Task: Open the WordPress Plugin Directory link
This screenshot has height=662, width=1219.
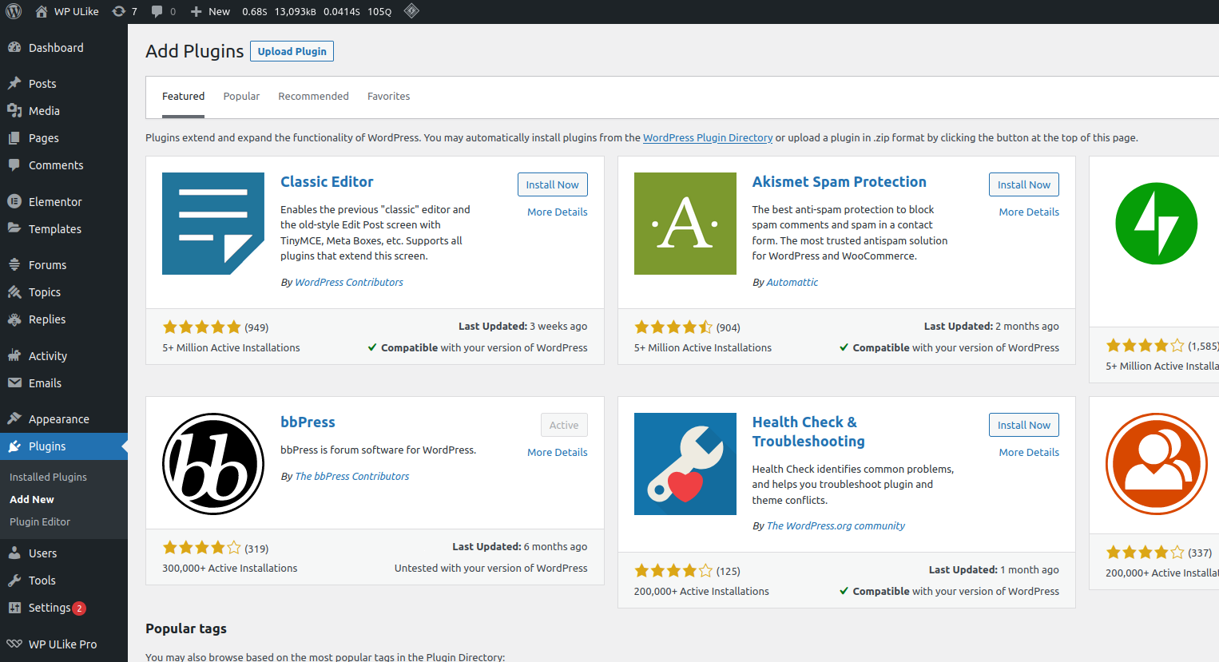Action: point(708,137)
